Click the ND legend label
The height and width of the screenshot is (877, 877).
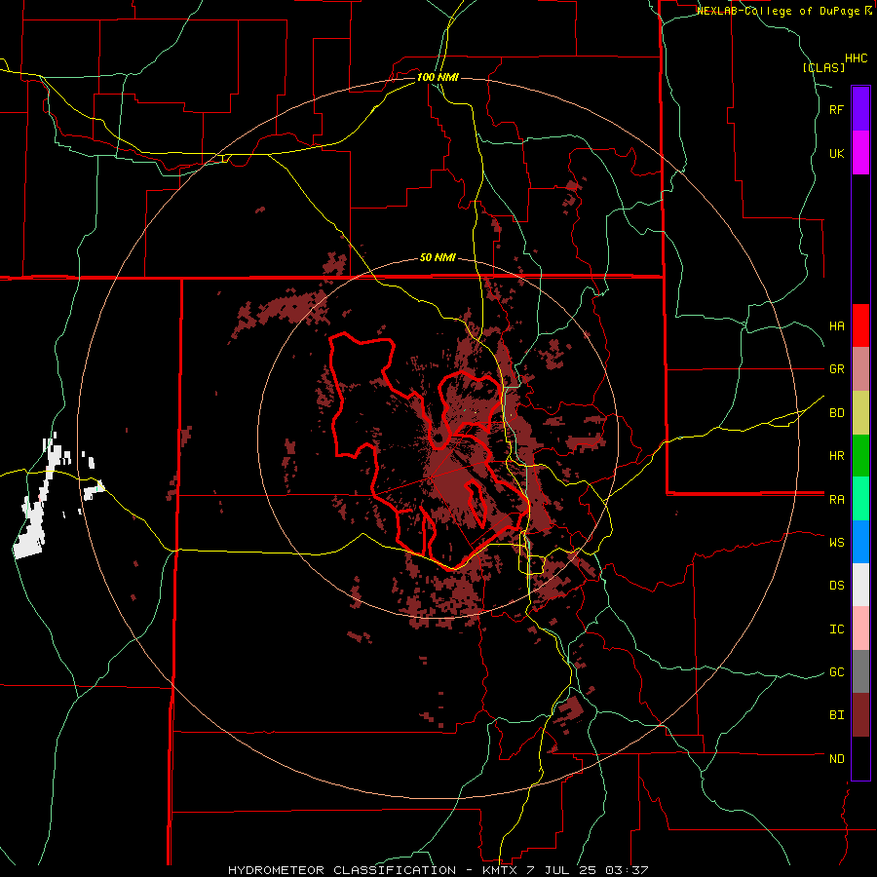tap(836, 759)
